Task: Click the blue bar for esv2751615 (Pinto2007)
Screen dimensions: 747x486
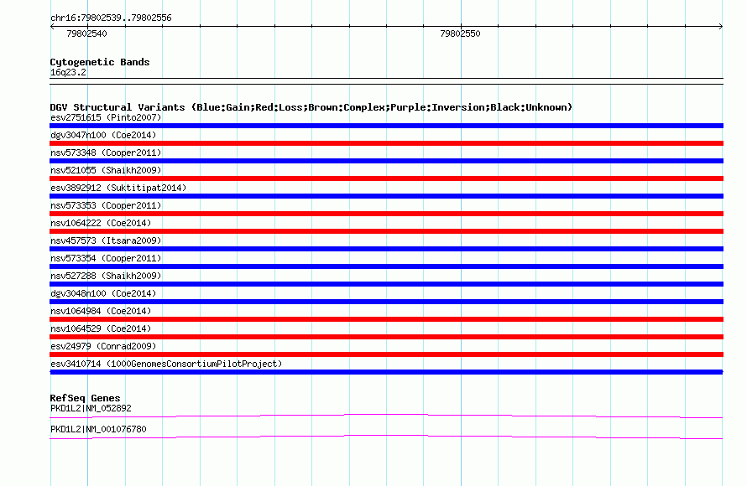Action: point(386,126)
